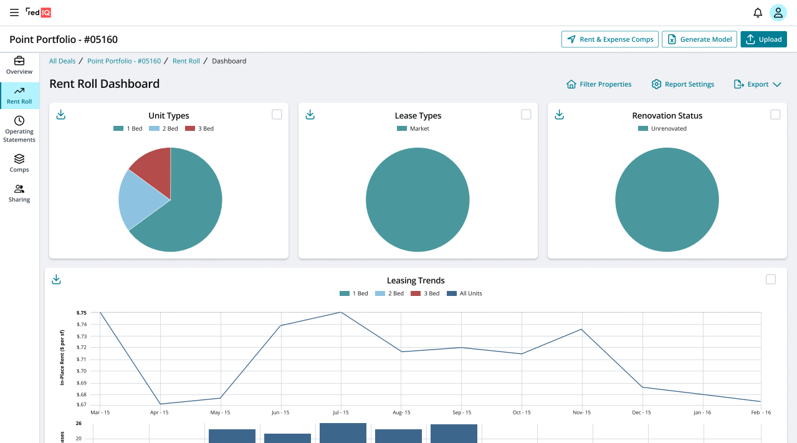This screenshot has height=443, width=797.
Task: Click the Generate Model button
Action: (700, 39)
